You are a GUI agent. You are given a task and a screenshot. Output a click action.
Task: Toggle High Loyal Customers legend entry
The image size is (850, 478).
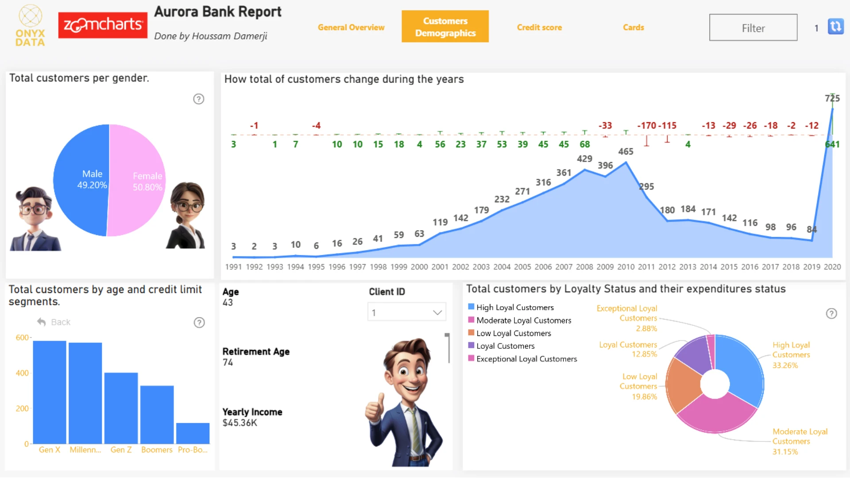pos(511,307)
